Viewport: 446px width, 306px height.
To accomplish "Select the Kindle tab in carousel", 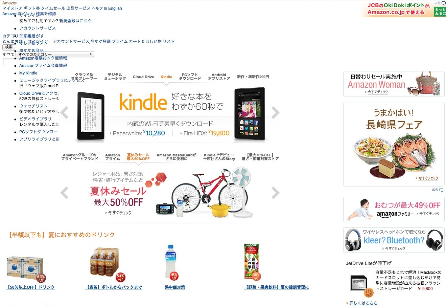I will coord(166,77).
